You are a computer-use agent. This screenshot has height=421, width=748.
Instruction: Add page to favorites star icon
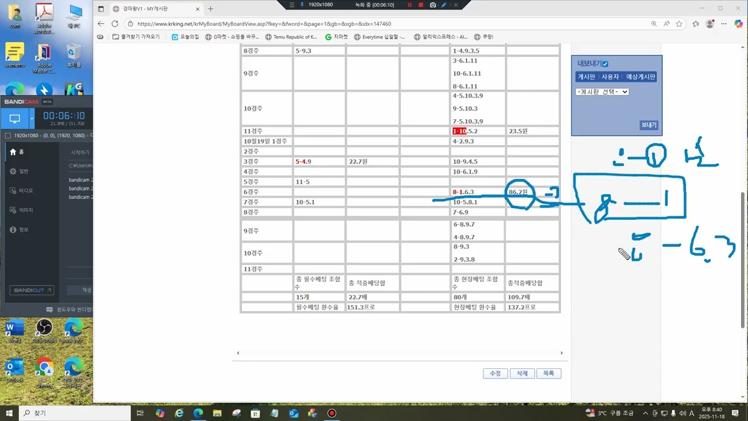(679, 24)
